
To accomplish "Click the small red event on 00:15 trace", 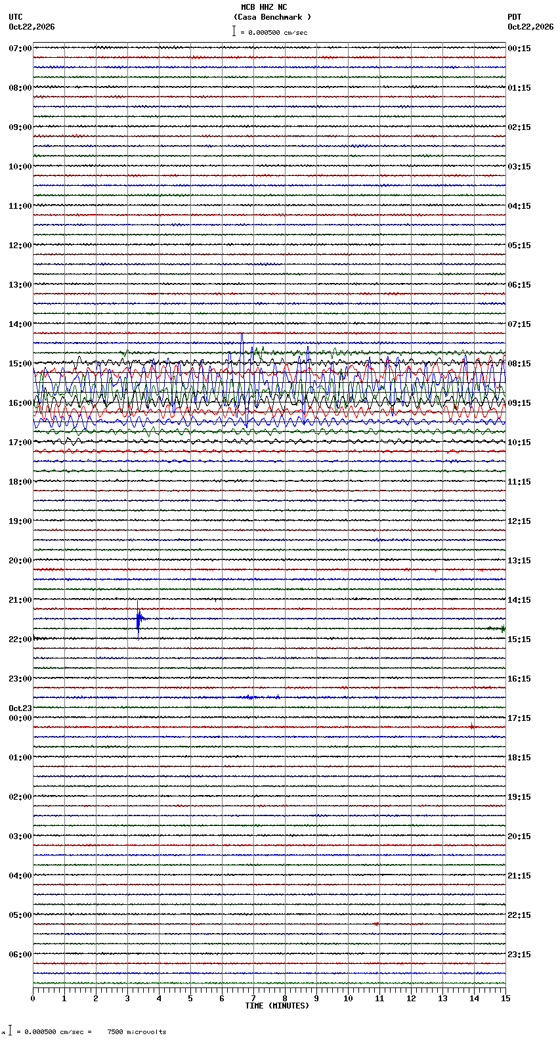I will [472, 726].
